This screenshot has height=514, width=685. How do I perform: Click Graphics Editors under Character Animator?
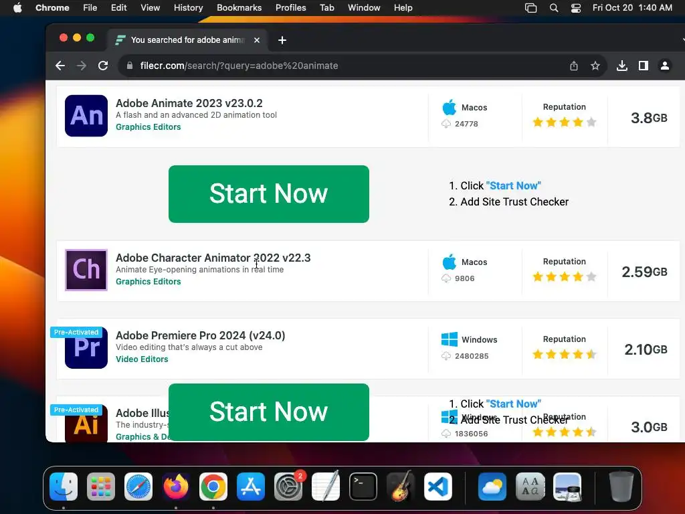pyautogui.click(x=148, y=282)
